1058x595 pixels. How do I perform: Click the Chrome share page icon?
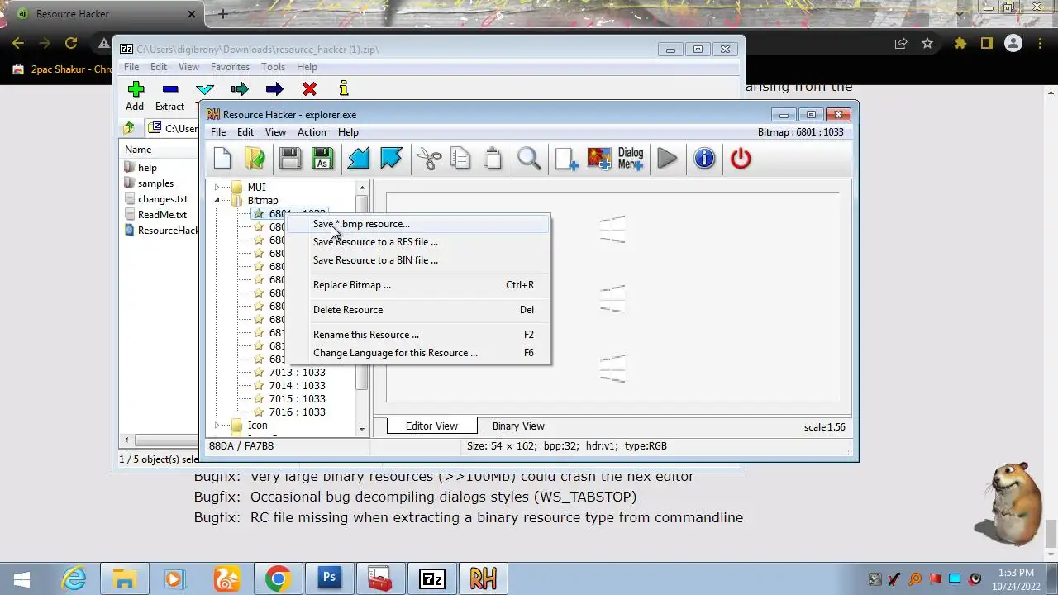tap(901, 43)
